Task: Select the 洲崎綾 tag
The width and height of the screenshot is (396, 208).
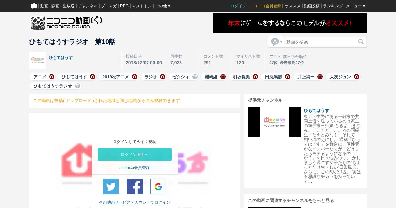Action: tap(211, 77)
